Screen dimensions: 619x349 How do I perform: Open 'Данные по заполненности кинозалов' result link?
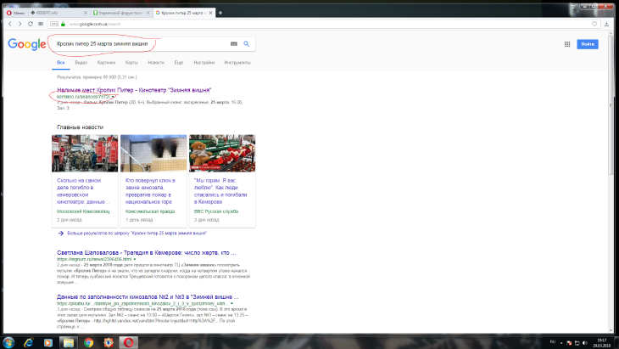tap(148, 297)
